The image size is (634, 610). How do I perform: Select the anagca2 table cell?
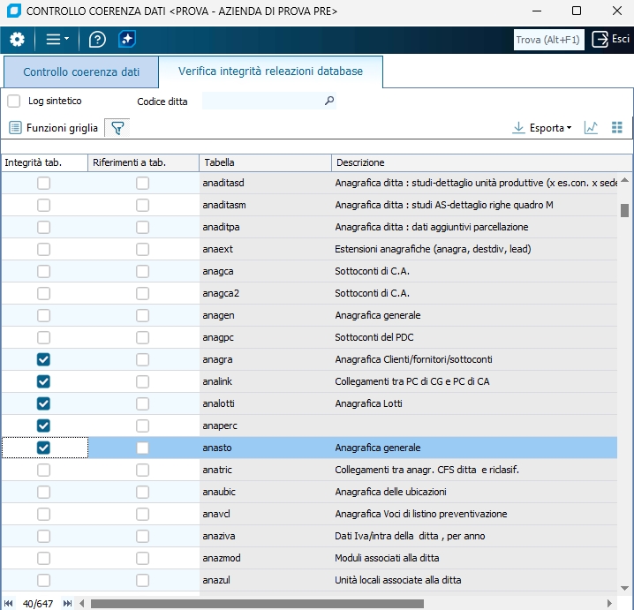(265, 293)
